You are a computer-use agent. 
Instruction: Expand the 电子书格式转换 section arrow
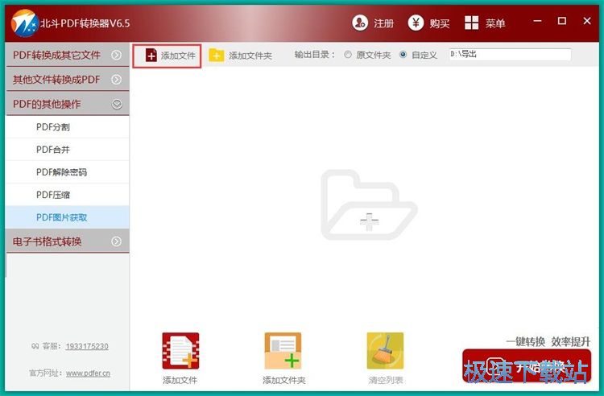click(x=116, y=241)
